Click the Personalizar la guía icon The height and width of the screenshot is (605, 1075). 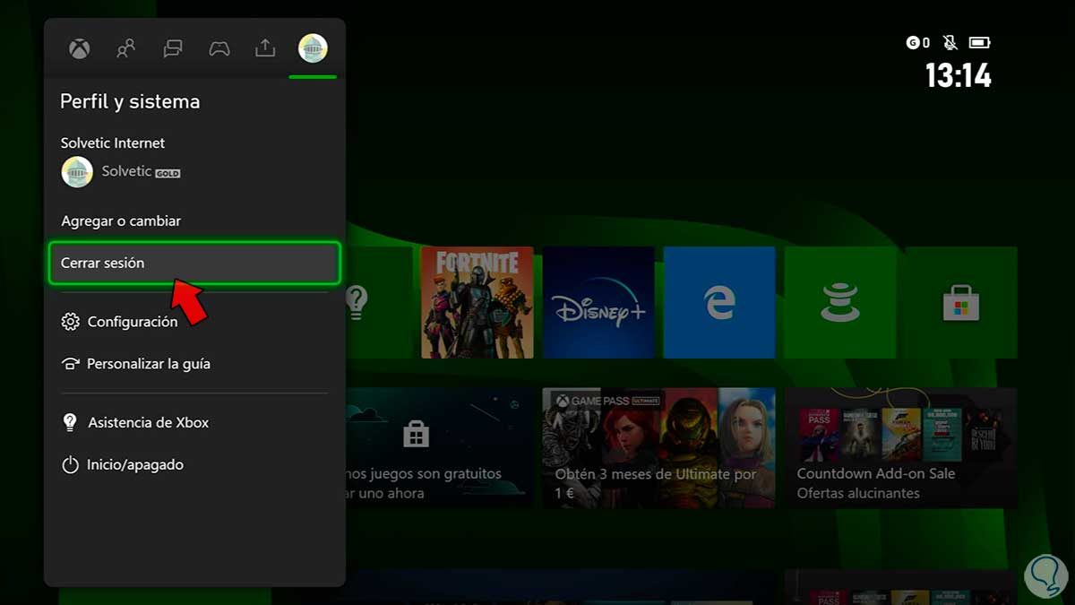[71, 364]
